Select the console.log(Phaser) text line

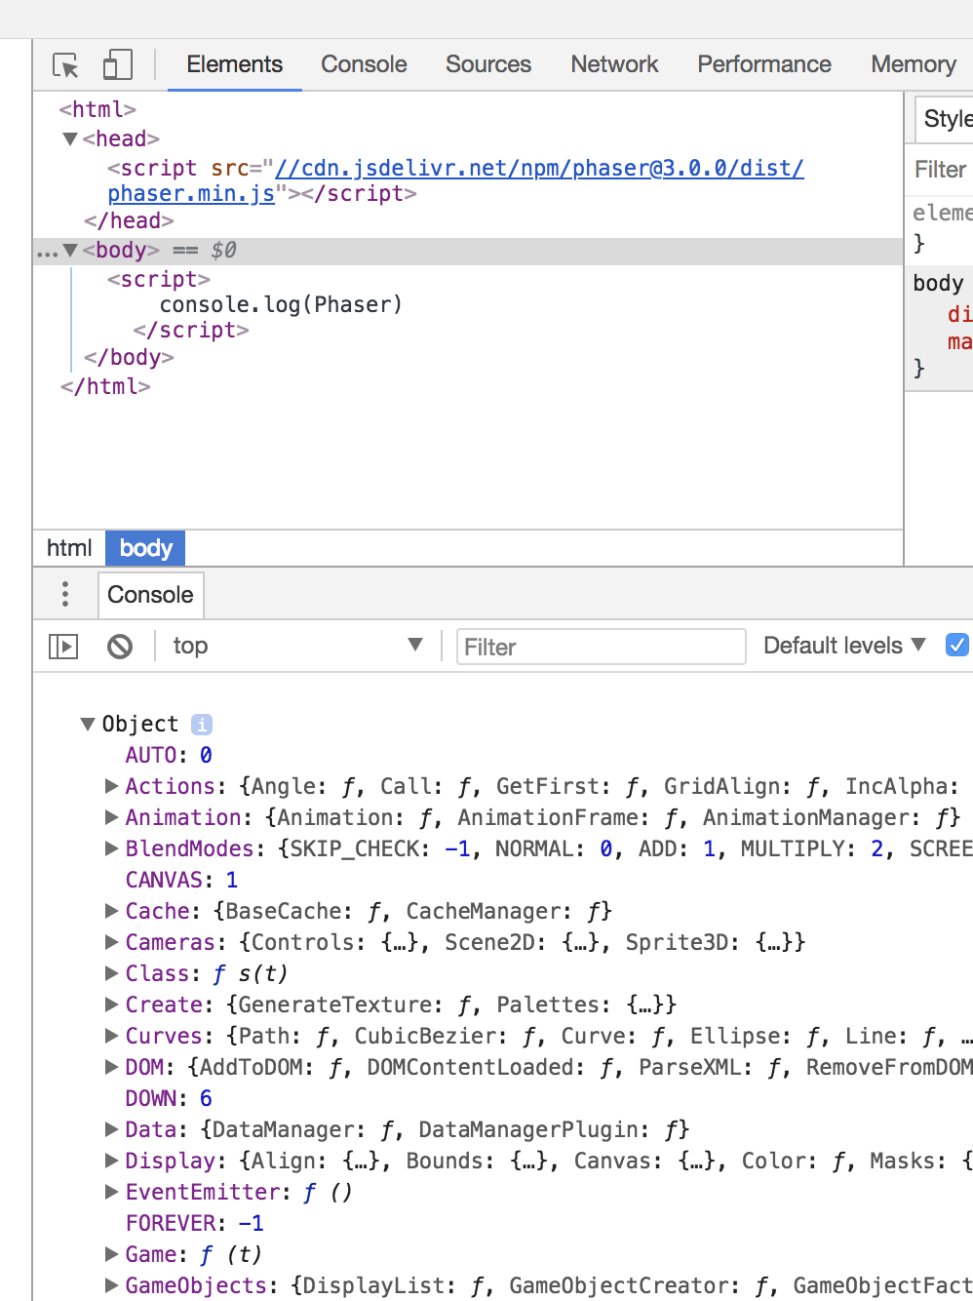281,305
